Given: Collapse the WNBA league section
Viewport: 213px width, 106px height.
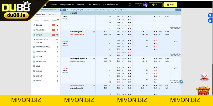Looking at the screenshot, I should (x=62, y=13).
